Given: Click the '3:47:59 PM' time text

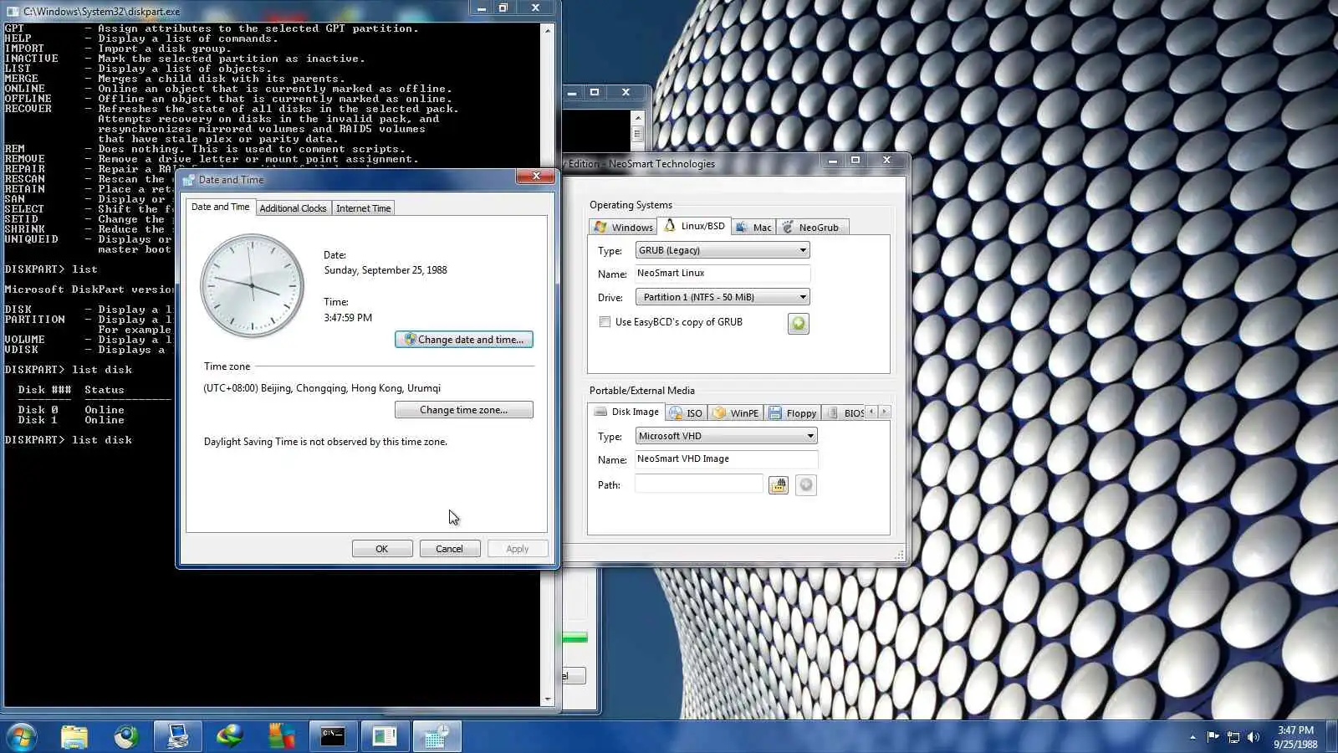Looking at the screenshot, I should point(348,318).
